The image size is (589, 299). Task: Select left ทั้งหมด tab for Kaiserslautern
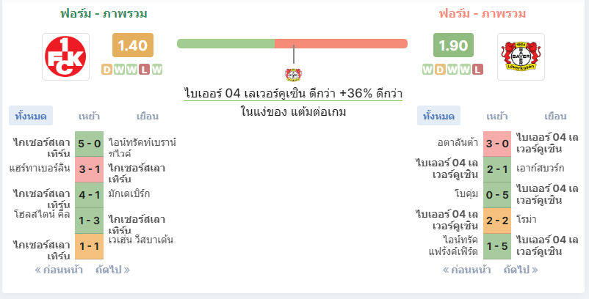pyautogui.click(x=31, y=116)
